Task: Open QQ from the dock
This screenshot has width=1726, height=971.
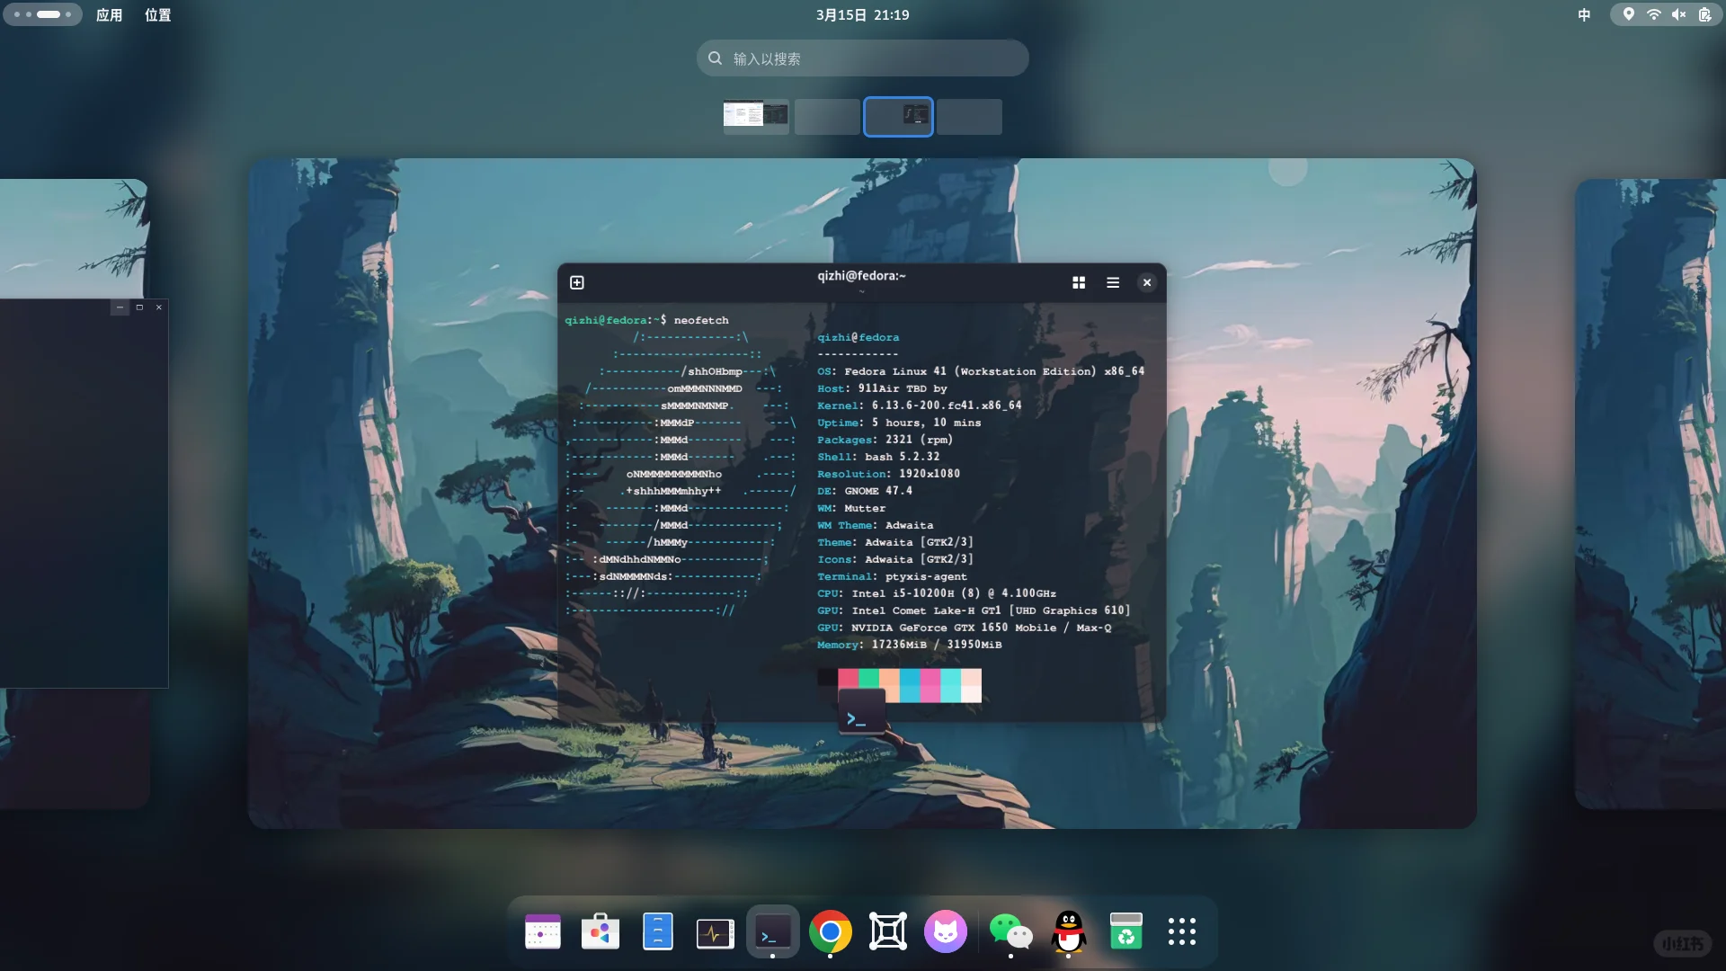Action: 1070,931
